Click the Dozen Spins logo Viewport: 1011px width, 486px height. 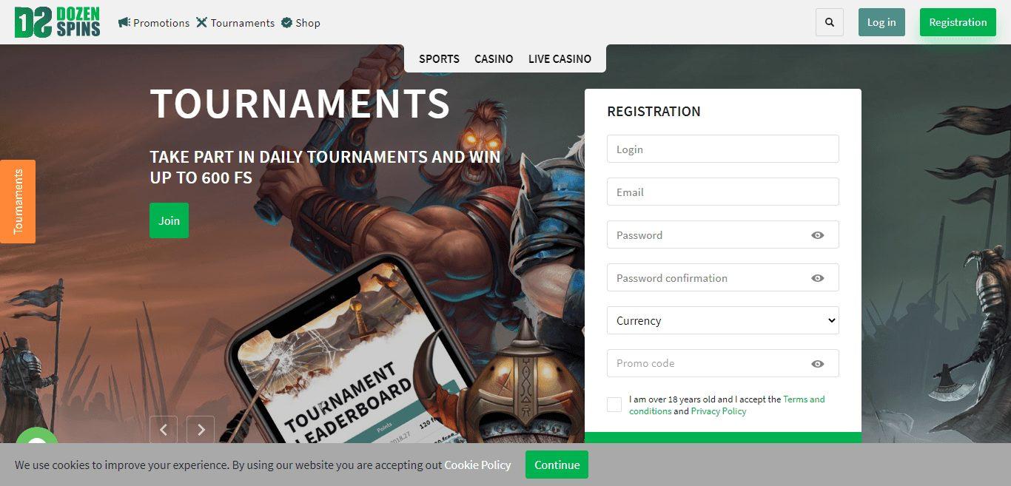(57, 22)
